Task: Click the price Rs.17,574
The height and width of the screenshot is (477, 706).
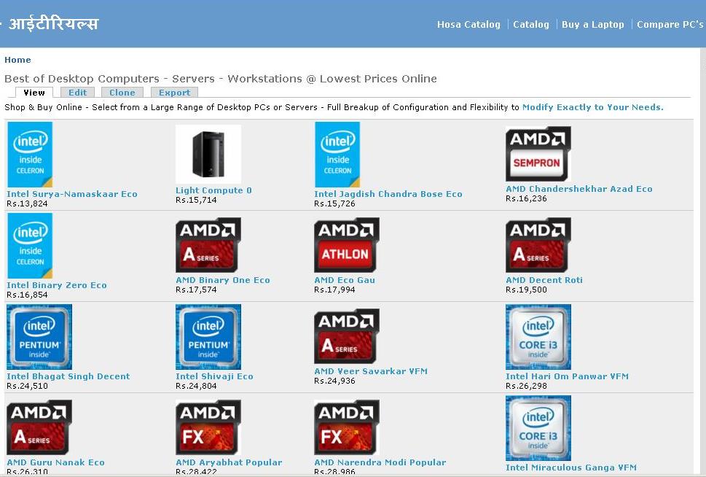Action: pos(196,290)
